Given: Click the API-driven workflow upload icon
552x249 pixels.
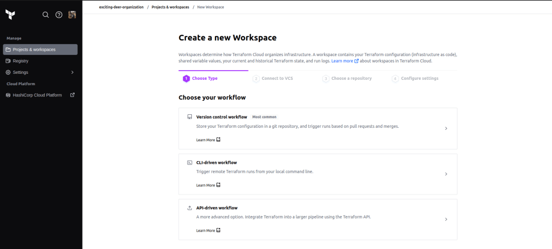Looking at the screenshot, I should tap(190, 207).
